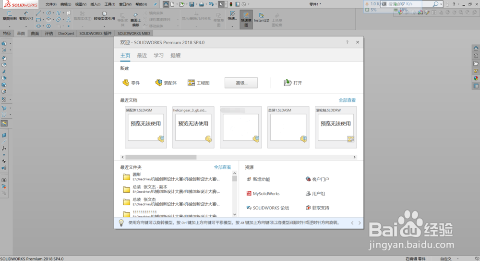Viewport: 480px width, 261px height.
Task: Switch to the Alerts (提醒) tab
Action: (175, 55)
